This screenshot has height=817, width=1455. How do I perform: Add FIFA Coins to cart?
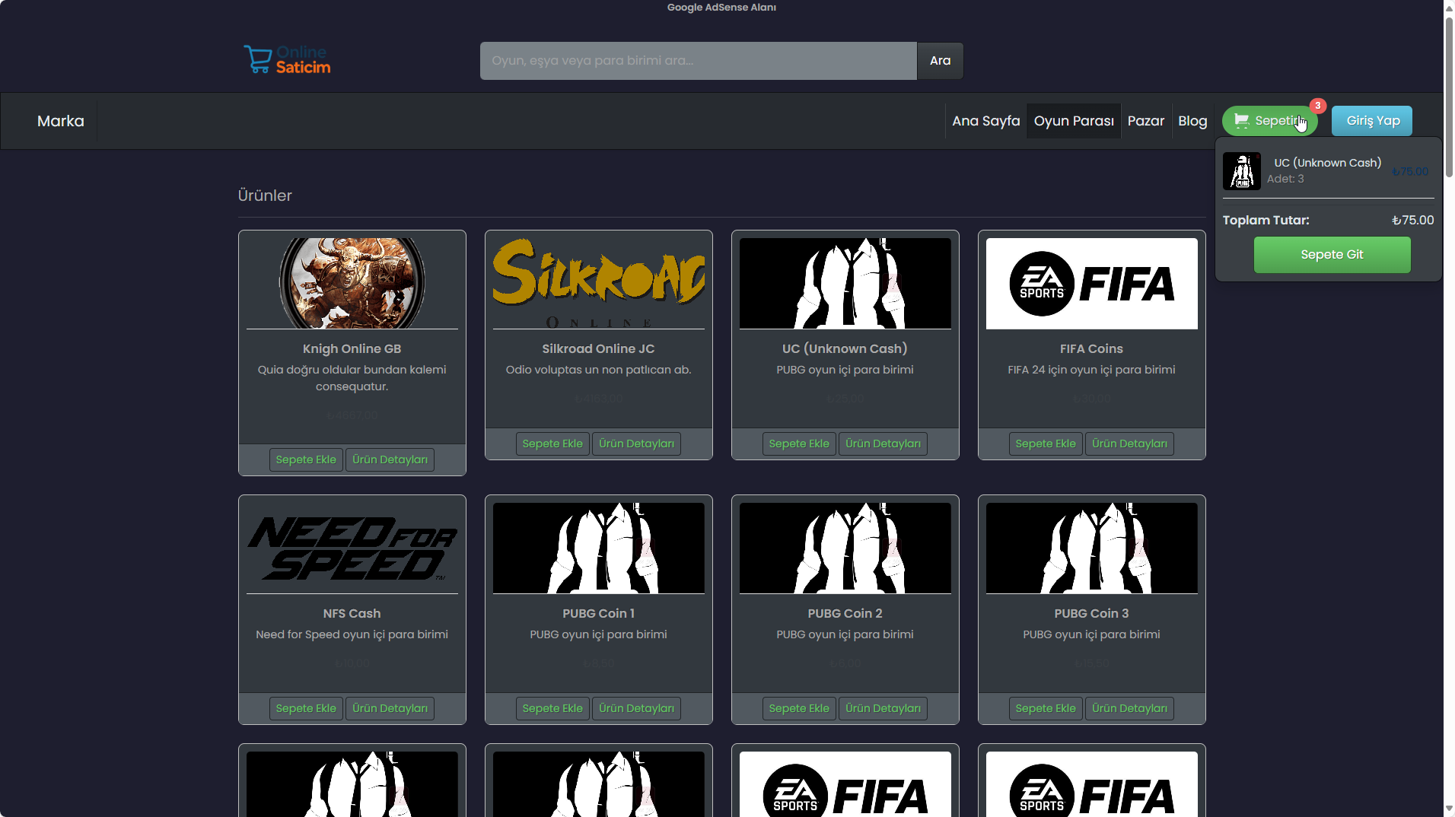[1046, 443]
